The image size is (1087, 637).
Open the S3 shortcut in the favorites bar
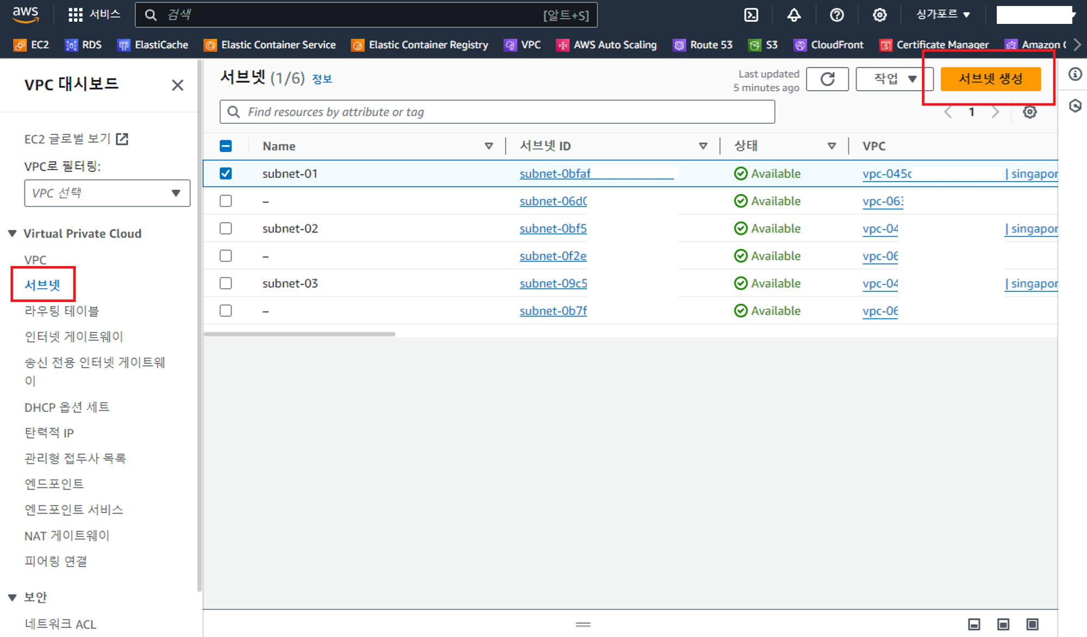pos(763,45)
